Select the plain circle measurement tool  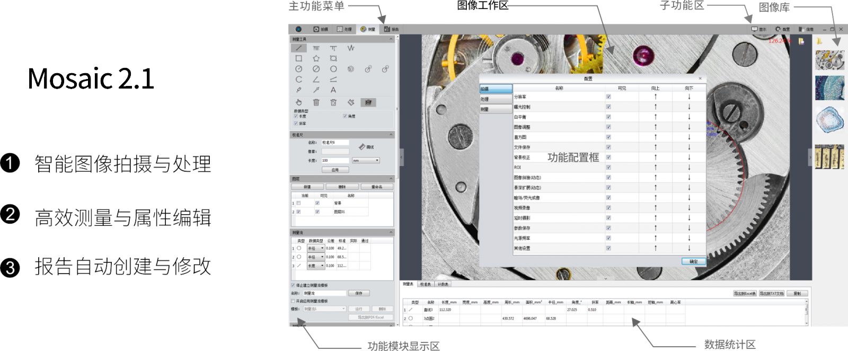click(333, 69)
